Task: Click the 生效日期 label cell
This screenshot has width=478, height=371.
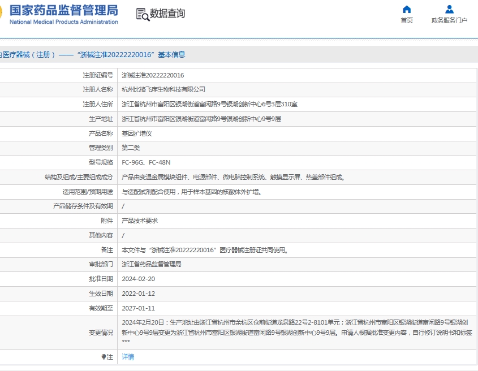Action: tap(101, 294)
